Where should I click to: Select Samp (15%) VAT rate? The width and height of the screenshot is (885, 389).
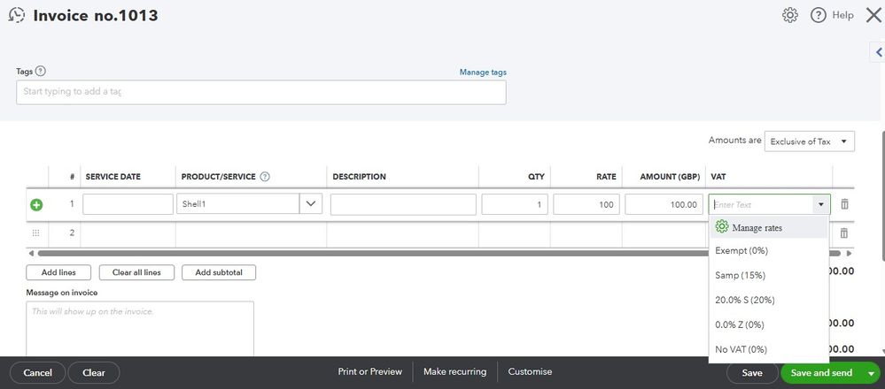coord(769,275)
